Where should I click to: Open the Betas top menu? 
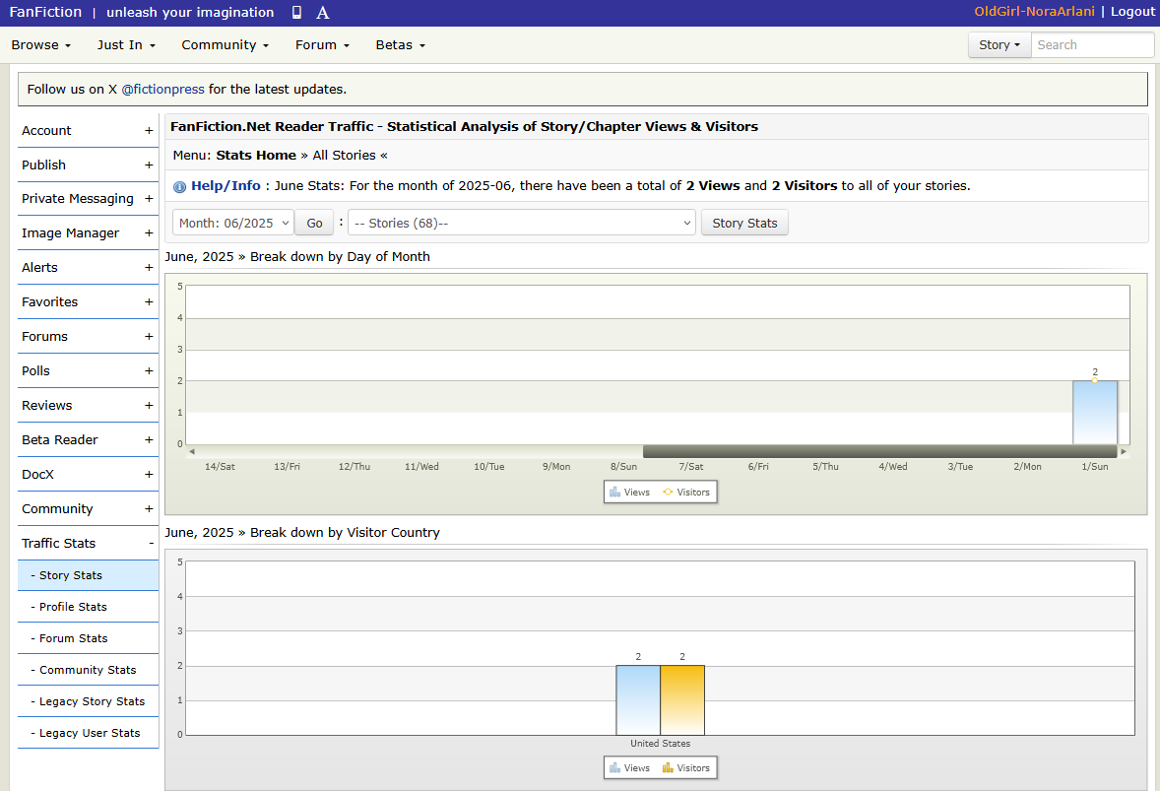(400, 45)
